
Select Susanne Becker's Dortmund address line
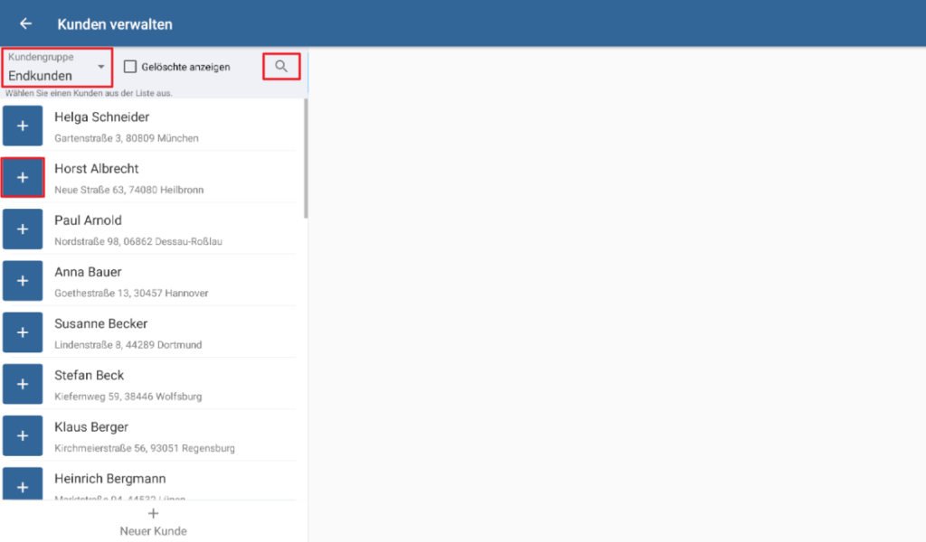pos(128,345)
